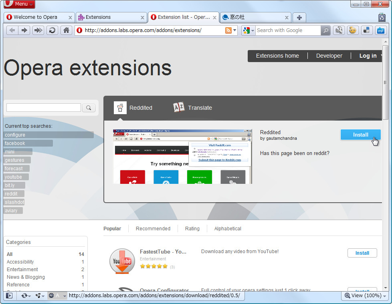Click the Translate extension icon
392x304 pixels.
coord(179,107)
